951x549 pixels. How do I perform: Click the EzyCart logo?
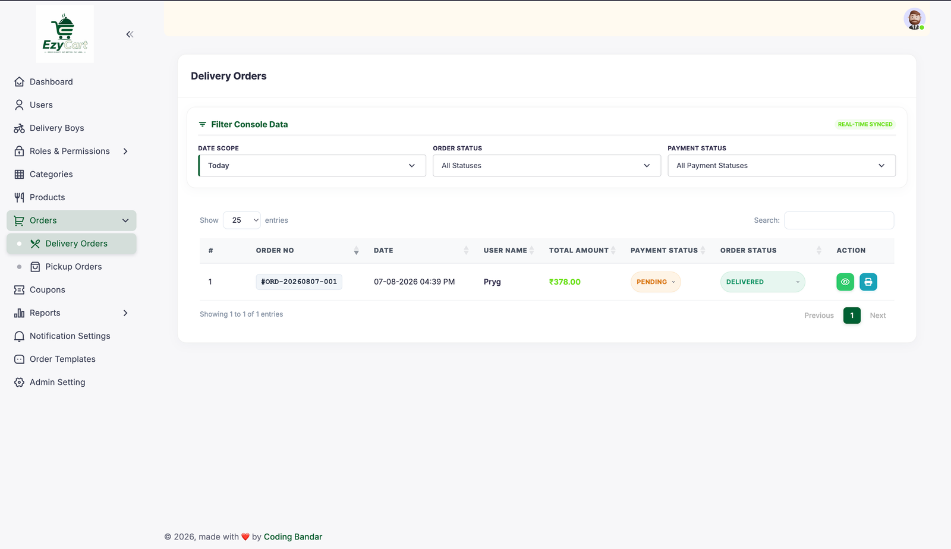pos(65,34)
